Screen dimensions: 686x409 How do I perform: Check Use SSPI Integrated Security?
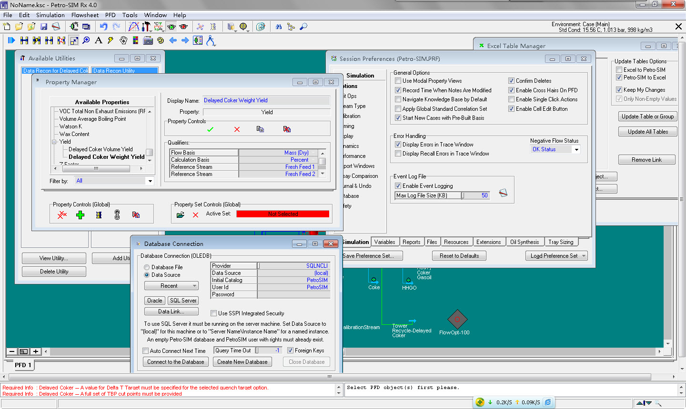pyautogui.click(x=213, y=313)
